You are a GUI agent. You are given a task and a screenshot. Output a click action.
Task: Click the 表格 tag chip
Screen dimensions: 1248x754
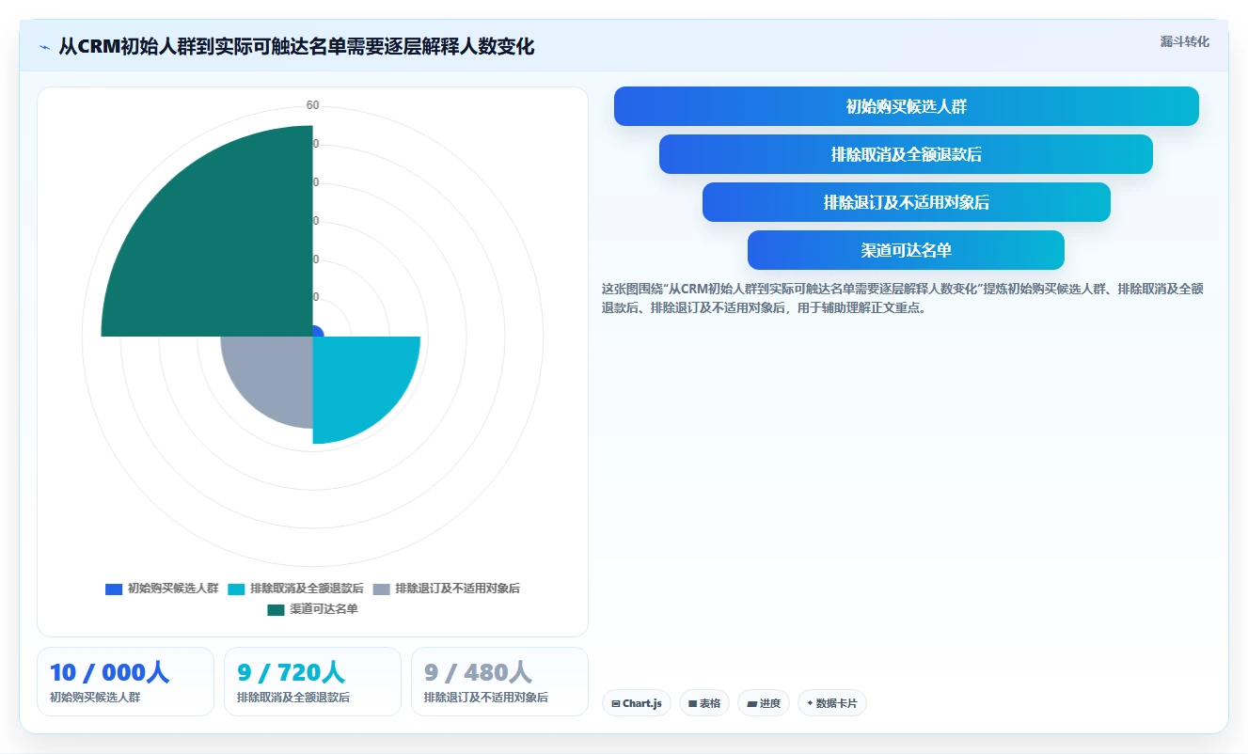[x=704, y=703]
